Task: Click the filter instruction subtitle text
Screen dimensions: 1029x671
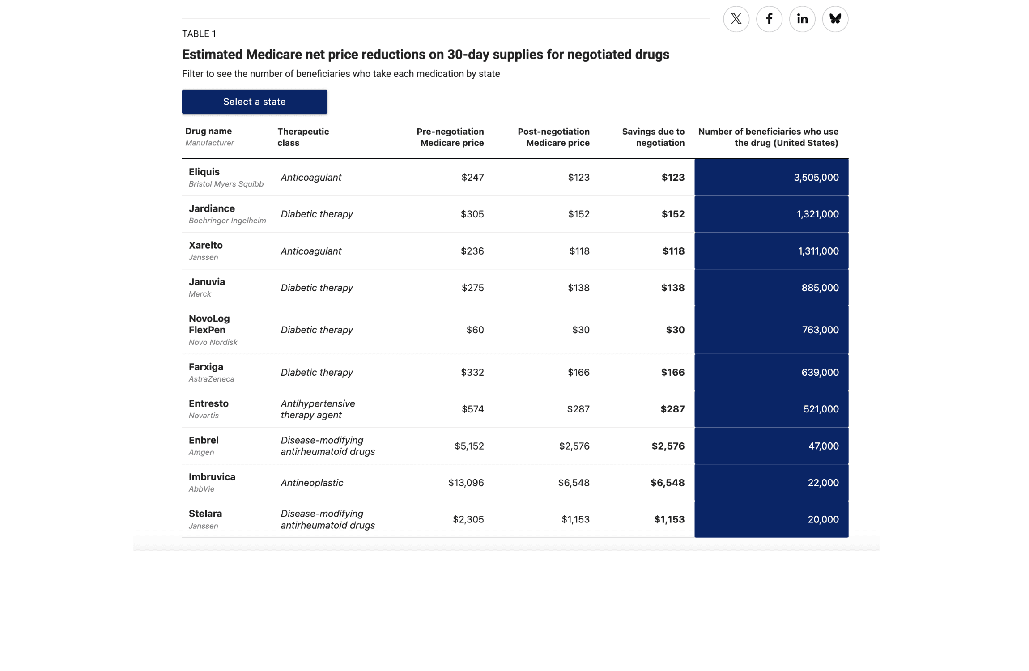Action: click(x=341, y=74)
